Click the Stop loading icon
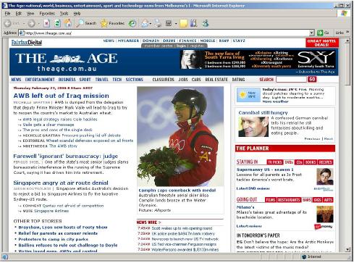Screen dimensions: 354x263 click(46, 23)
